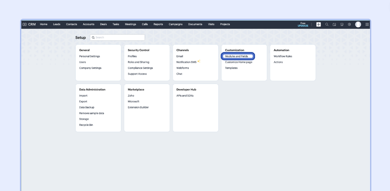The height and width of the screenshot is (191, 390).
Task: Click the settings gear icon
Action: (x=349, y=25)
